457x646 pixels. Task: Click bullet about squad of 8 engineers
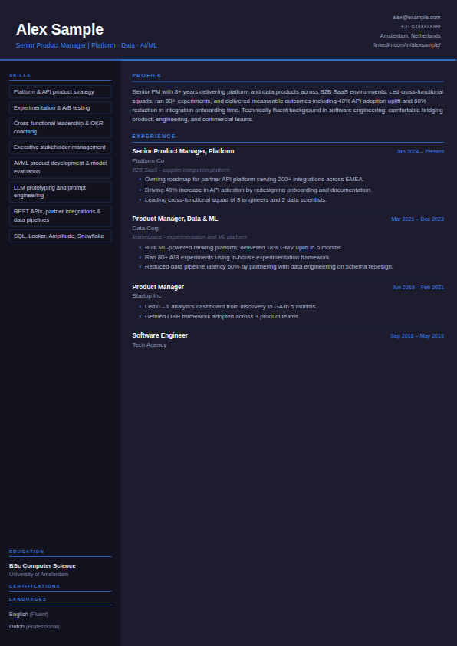235,199
